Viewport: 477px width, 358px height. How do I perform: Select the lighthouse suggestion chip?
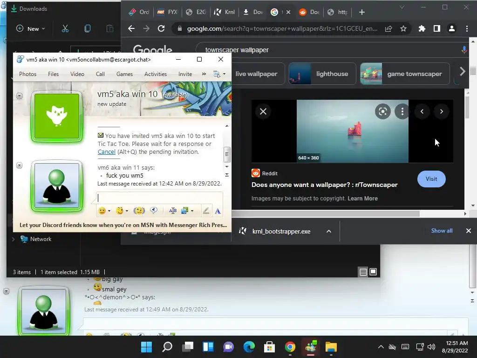point(322,74)
